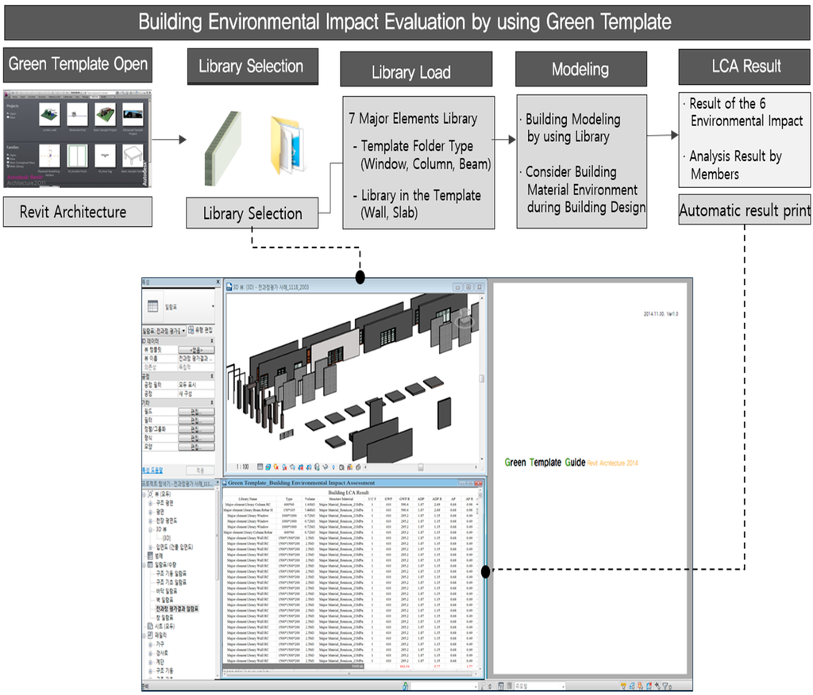
Task: Select the structural column schedule (구조 기둥 일람표)
Action: (171, 573)
